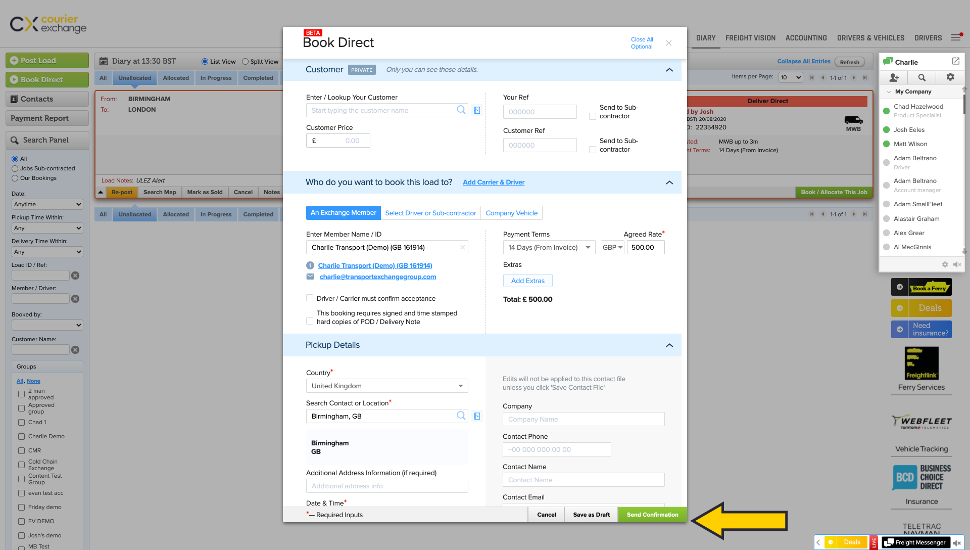970x550 pixels.
Task: Open customer address book icon
Action: click(x=477, y=110)
